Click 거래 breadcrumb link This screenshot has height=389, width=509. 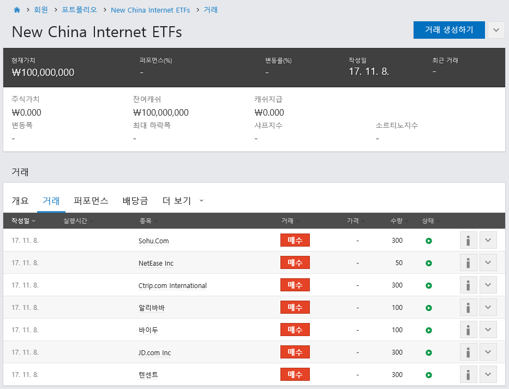pos(211,10)
